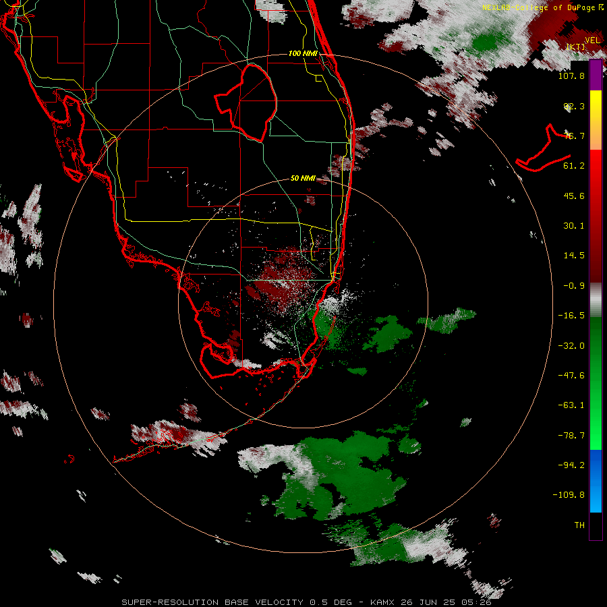The image size is (607, 607).
Task: Select the -0.9 legend value
Action: point(574,286)
